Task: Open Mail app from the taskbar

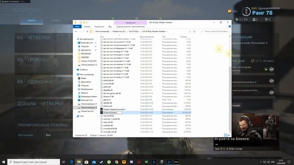Action: pyautogui.click(x=94, y=162)
